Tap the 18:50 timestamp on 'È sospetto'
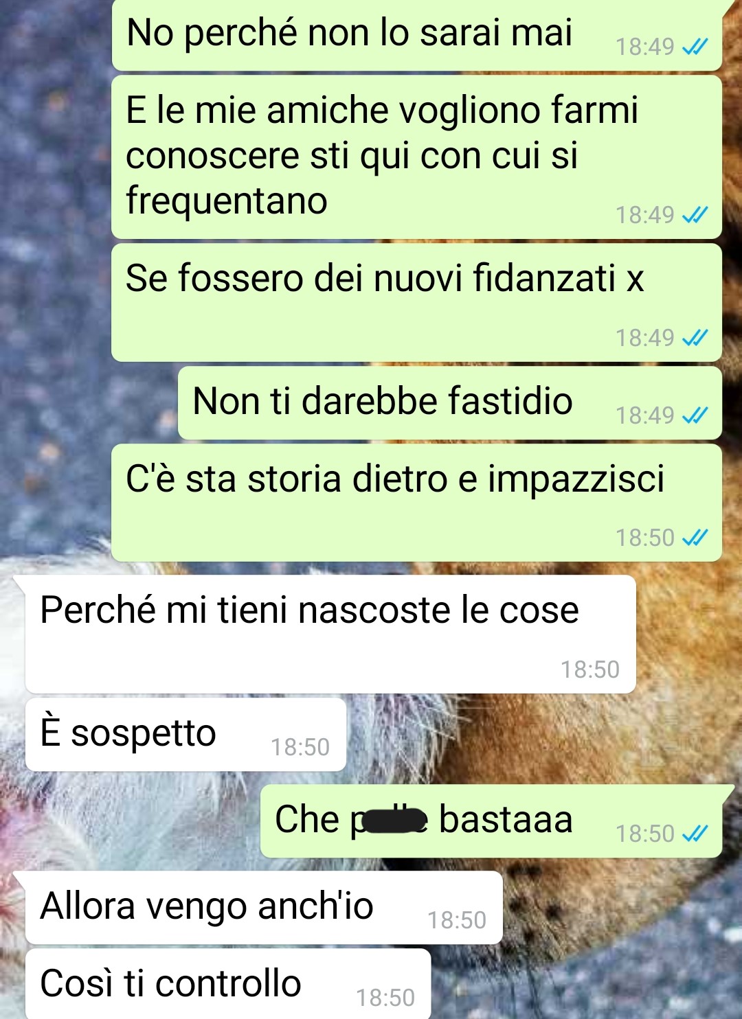 [300, 747]
